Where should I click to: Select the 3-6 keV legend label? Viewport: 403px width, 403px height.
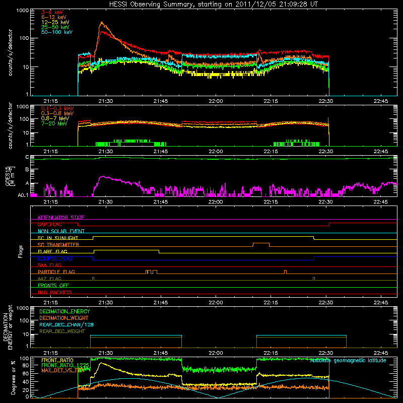coord(52,12)
